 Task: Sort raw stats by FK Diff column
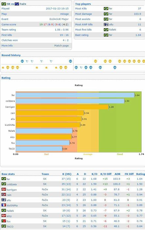129,174
